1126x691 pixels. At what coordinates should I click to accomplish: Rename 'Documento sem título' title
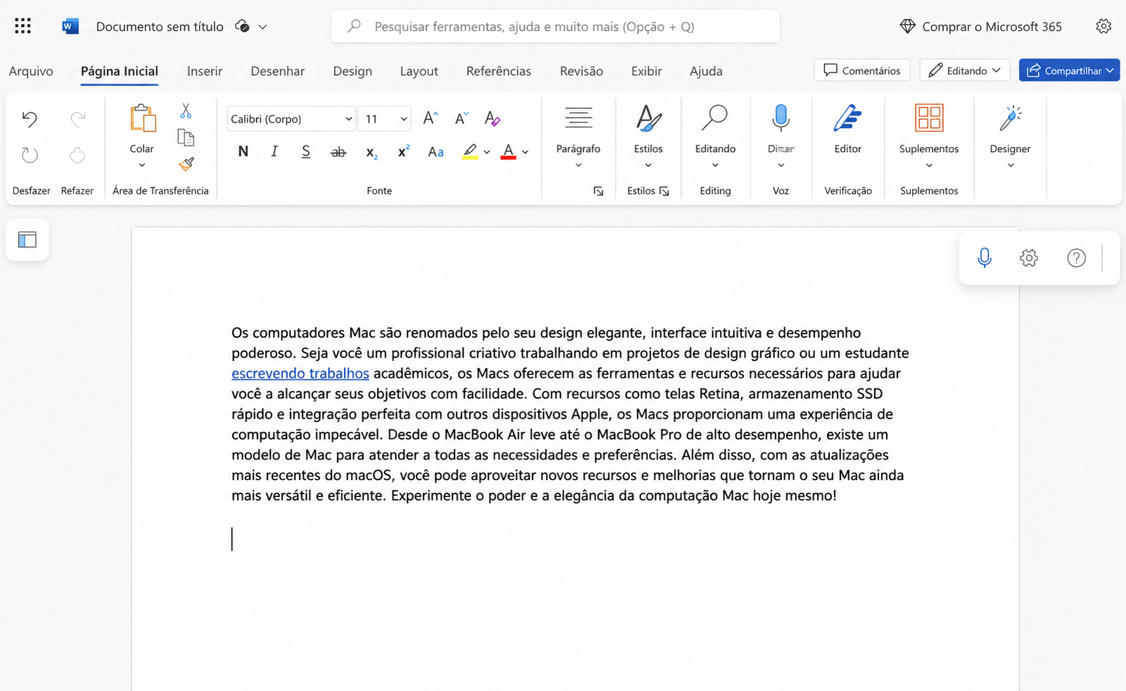(160, 27)
